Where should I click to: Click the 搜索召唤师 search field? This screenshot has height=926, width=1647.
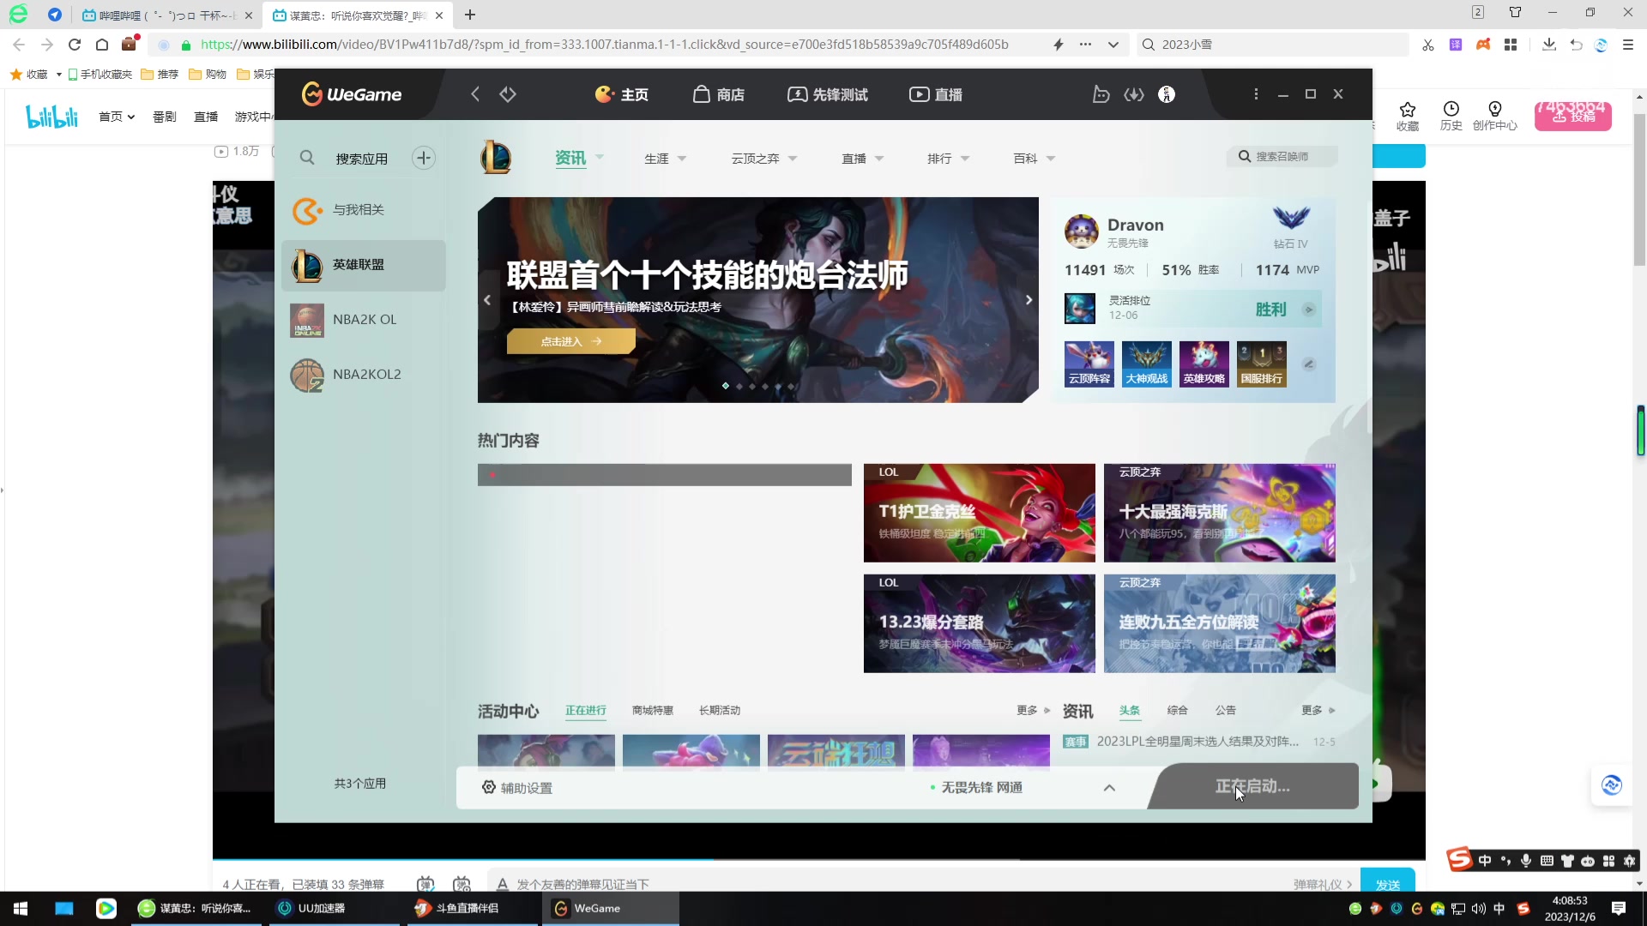point(1282,157)
